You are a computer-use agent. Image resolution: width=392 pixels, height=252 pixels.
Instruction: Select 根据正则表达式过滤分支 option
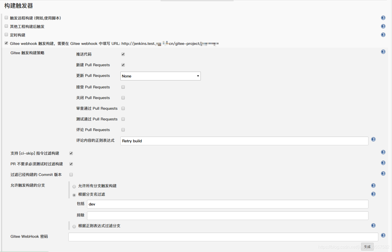point(74,226)
